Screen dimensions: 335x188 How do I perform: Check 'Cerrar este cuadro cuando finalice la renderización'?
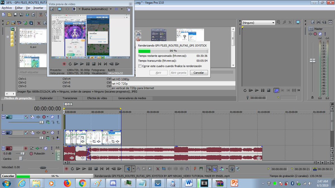click(140, 66)
